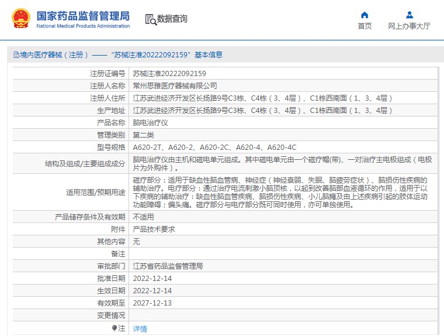This screenshot has width=444, height=336.
Task: Click 江苏省药品监督管理局 approval department
Action: 168,266
